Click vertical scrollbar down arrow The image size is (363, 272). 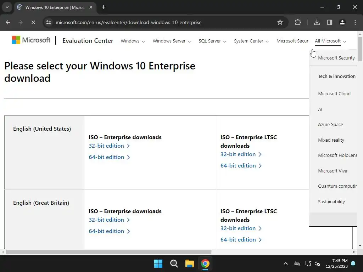click(x=360, y=246)
